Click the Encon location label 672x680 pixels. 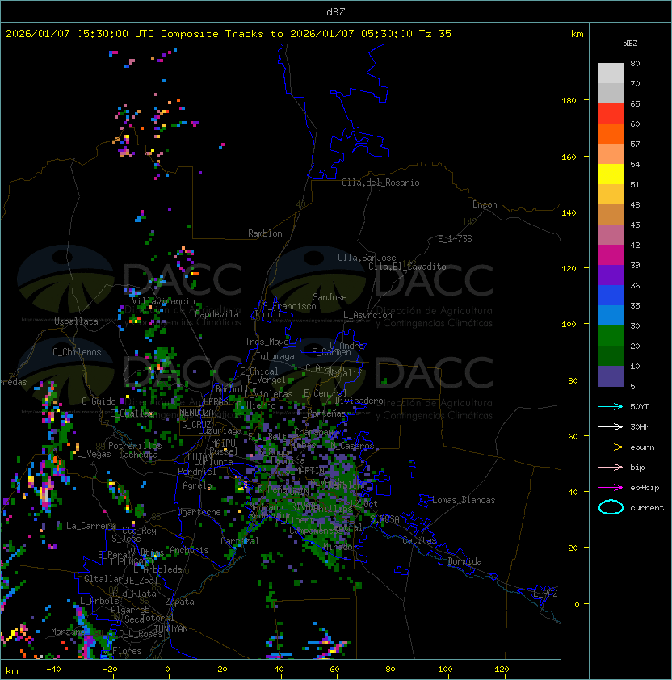(485, 204)
